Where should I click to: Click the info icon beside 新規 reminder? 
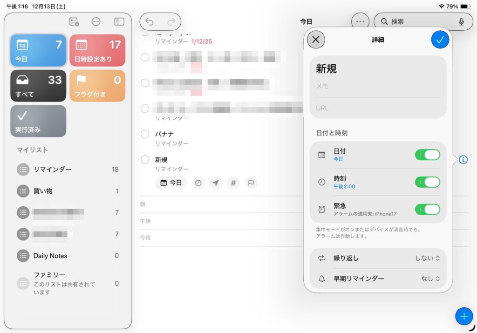click(x=463, y=159)
